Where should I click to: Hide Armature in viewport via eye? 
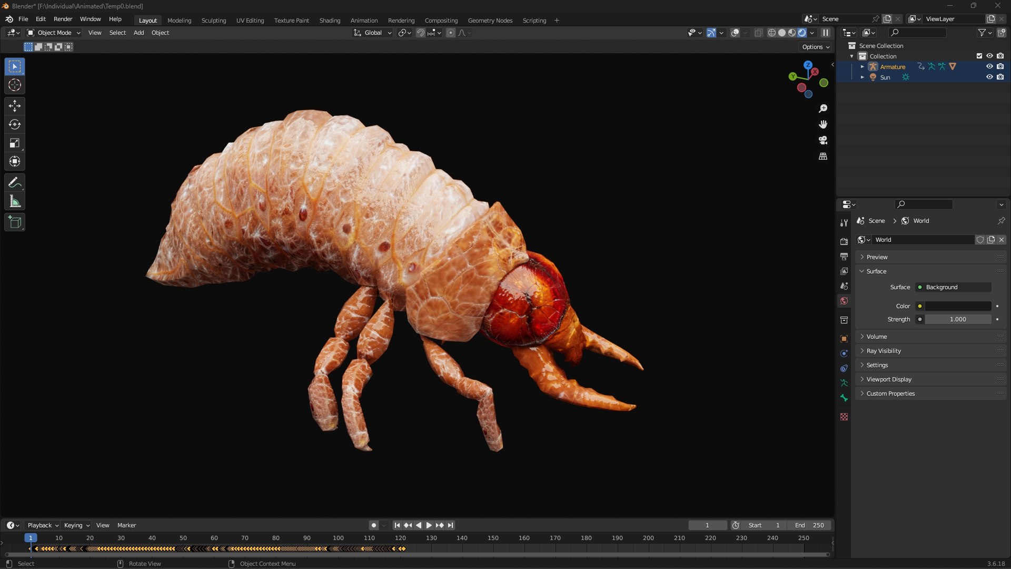[989, 66]
